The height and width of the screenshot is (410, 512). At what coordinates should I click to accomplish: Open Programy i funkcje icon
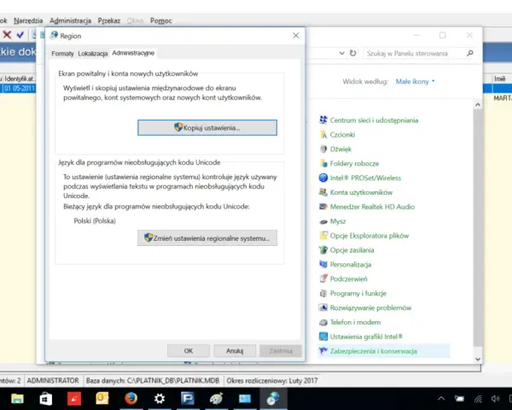click(323, 293)
